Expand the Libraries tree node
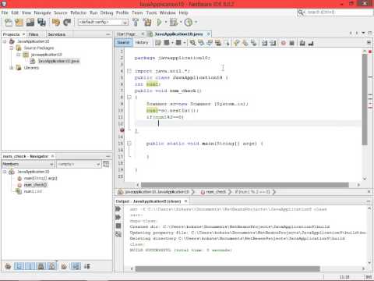The width and height of the screenshot is (374, 281). coord(12,68)
